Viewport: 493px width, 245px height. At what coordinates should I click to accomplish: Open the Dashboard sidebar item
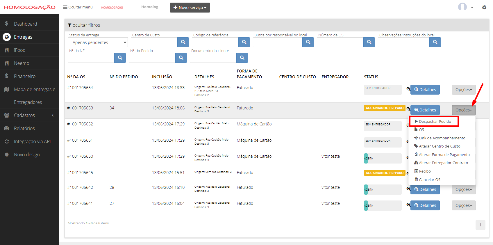point(29,24)
